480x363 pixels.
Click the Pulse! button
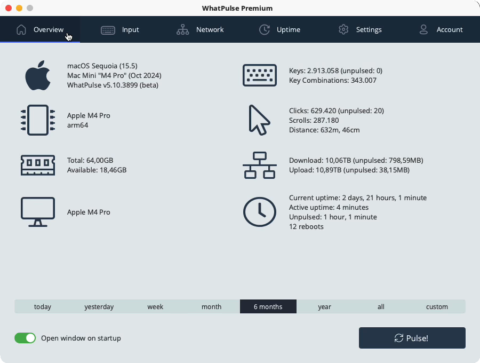(x=412, y=338)
